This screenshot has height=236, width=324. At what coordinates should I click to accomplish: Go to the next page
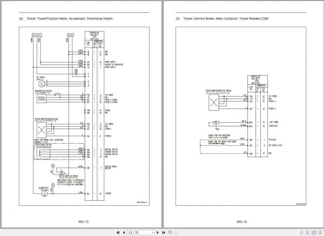(158, 232)
